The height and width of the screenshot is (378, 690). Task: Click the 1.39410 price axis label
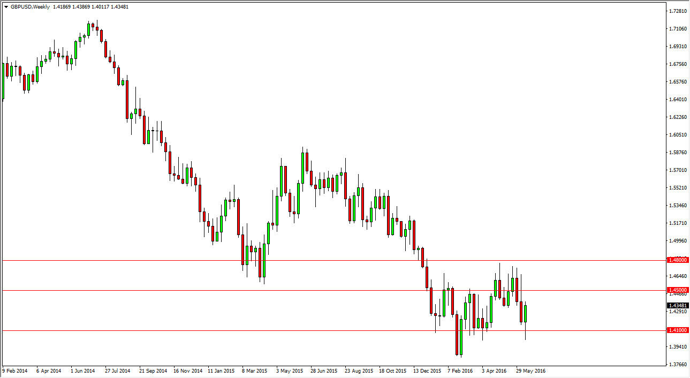678,346
